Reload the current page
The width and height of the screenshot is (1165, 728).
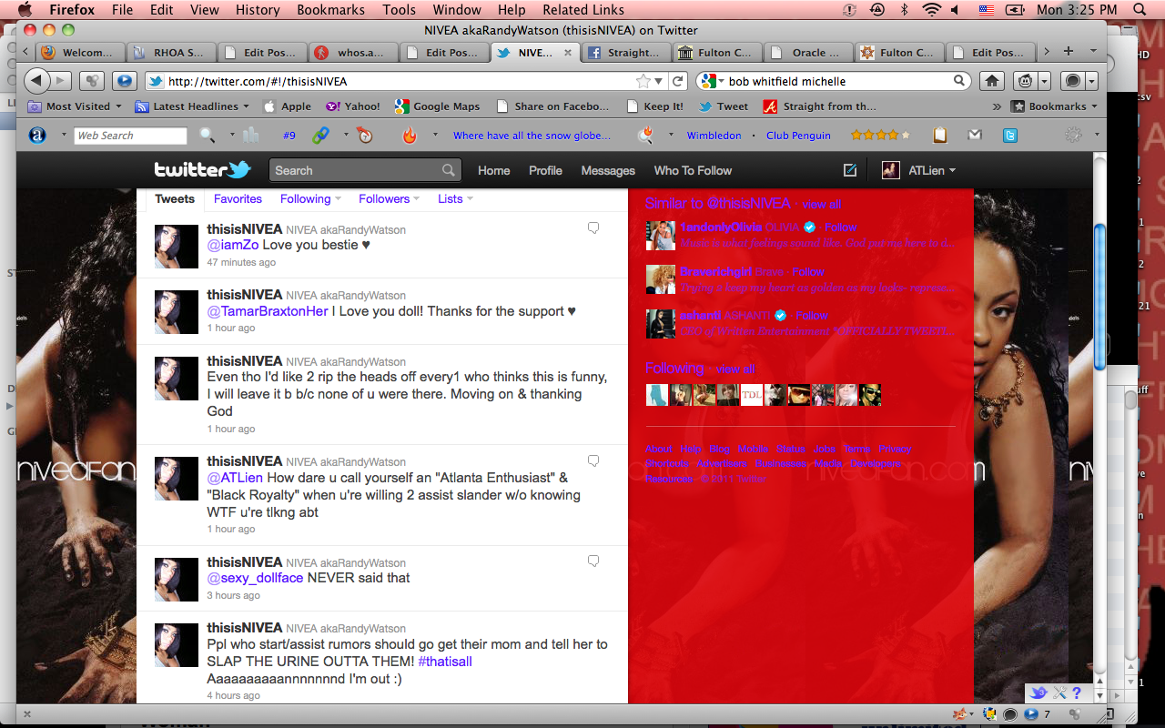tap(677, 81)
